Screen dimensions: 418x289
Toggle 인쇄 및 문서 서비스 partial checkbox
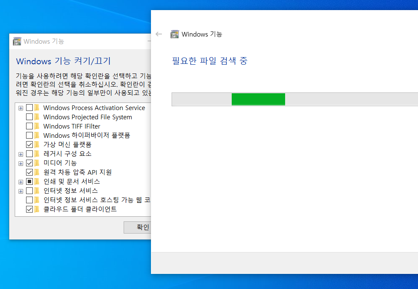pyautogui.click(x=29, y=181)
